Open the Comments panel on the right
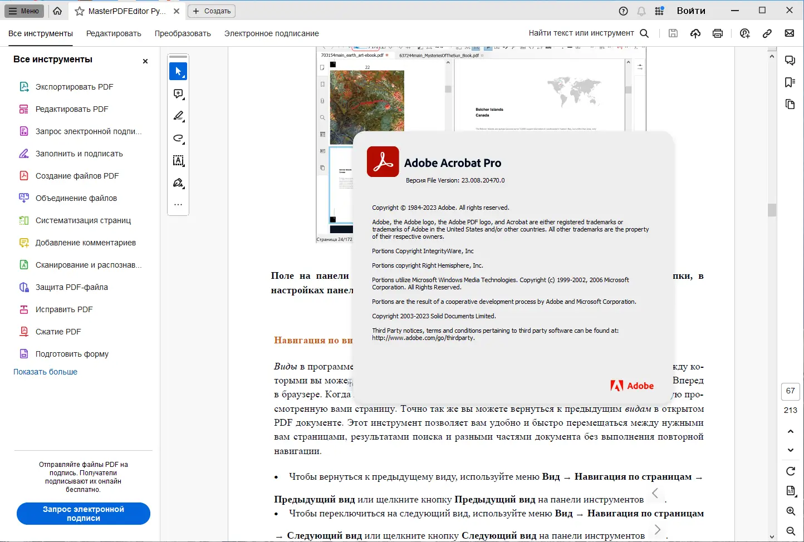Image resolution: width=804 pixels, height=542 pixels. pyautogui.click(x=790, y=60)
